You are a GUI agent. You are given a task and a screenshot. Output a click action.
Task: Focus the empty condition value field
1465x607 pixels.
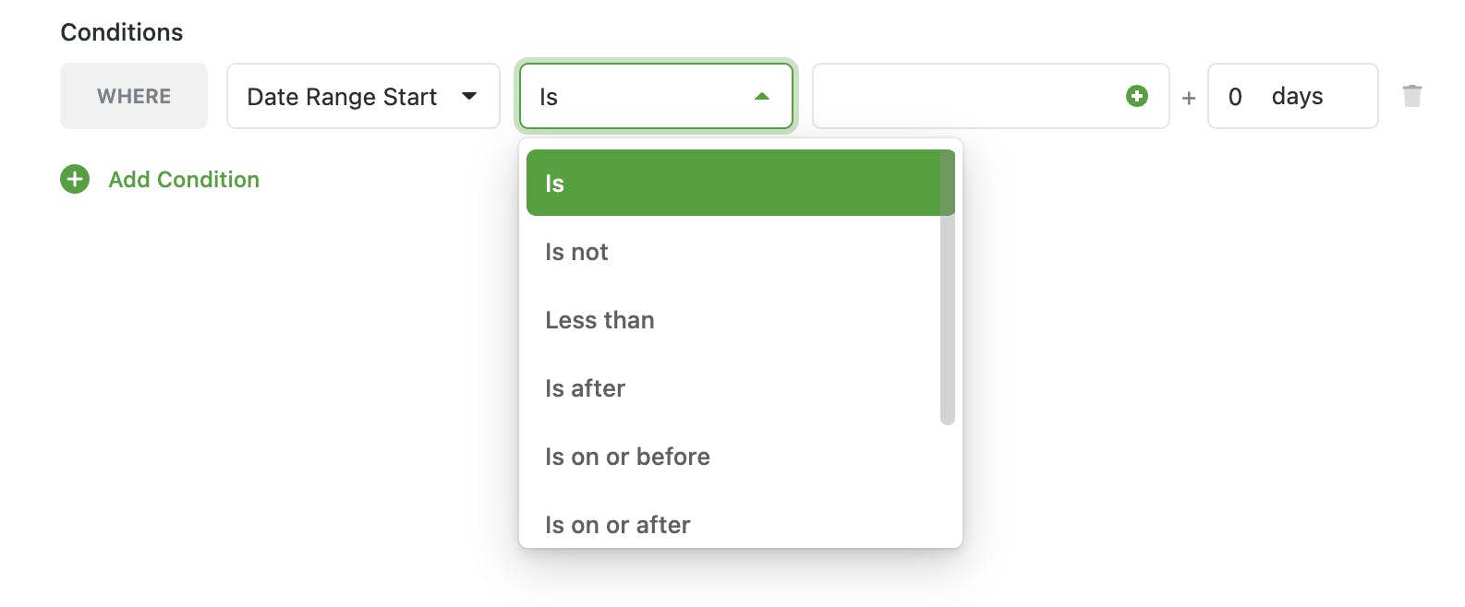point(965,96)
